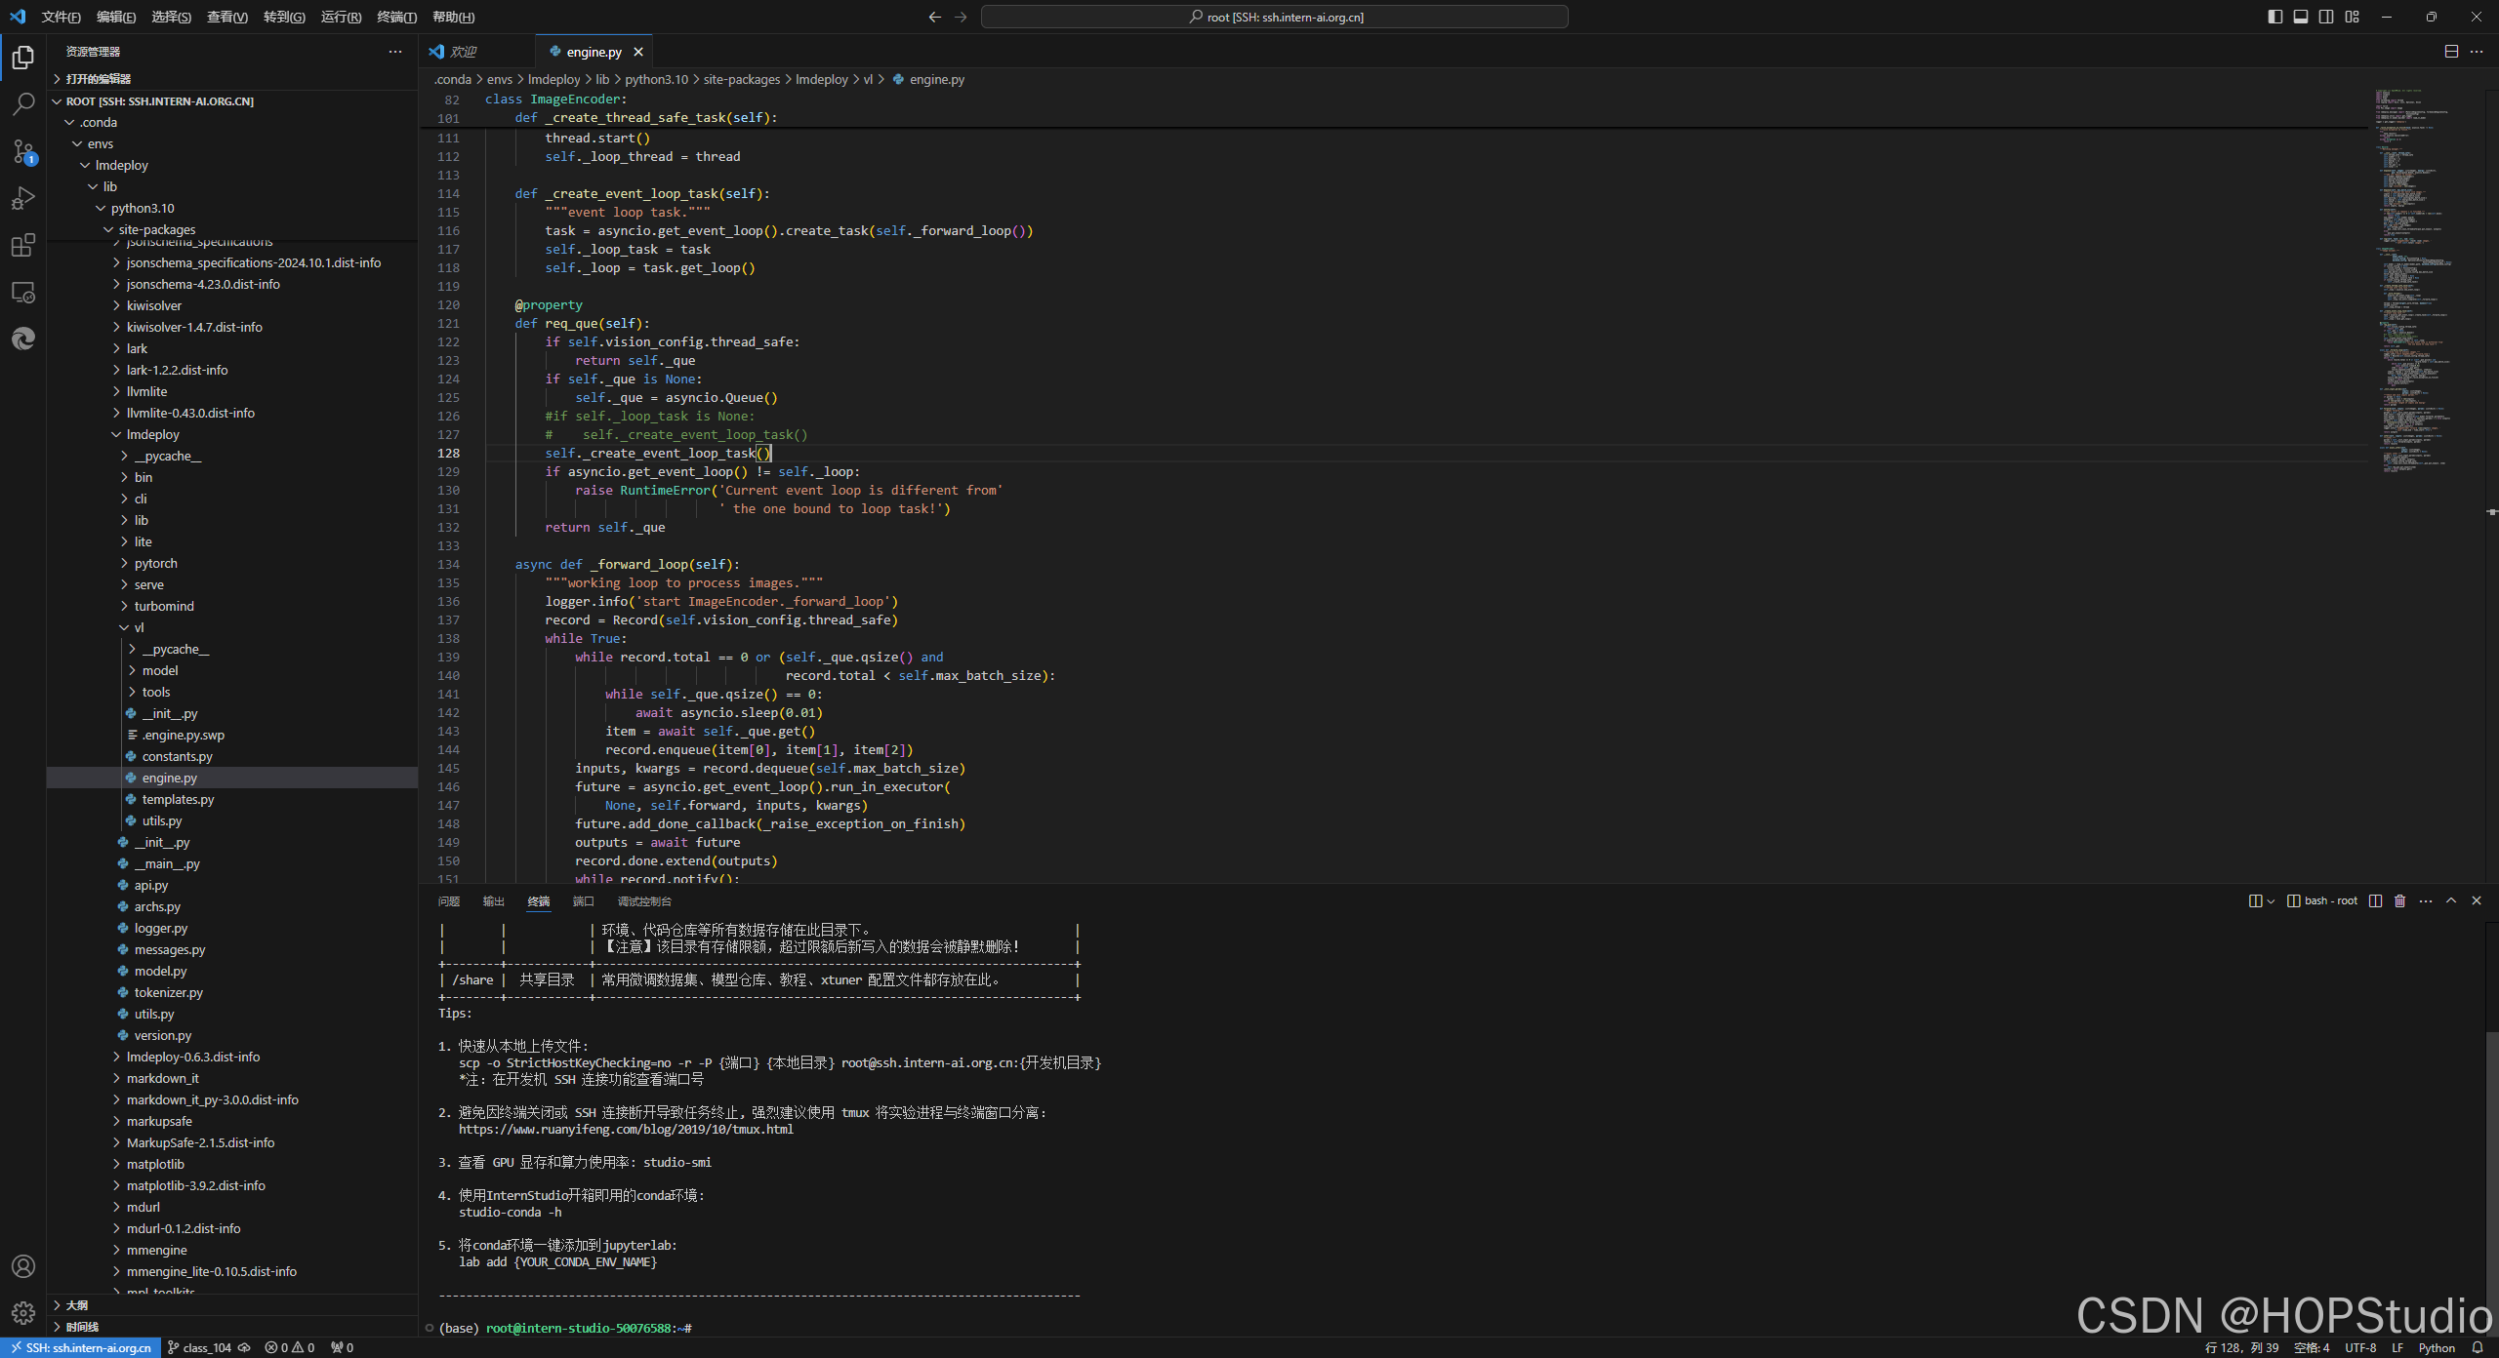Image resolution: width=2499 pixels, height=1358 pixels.
Task: Open Manage settings gear at bottom left
Action: point(22,1312)
